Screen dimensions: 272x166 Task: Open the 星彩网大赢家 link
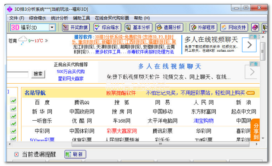(x=71, y=79)
